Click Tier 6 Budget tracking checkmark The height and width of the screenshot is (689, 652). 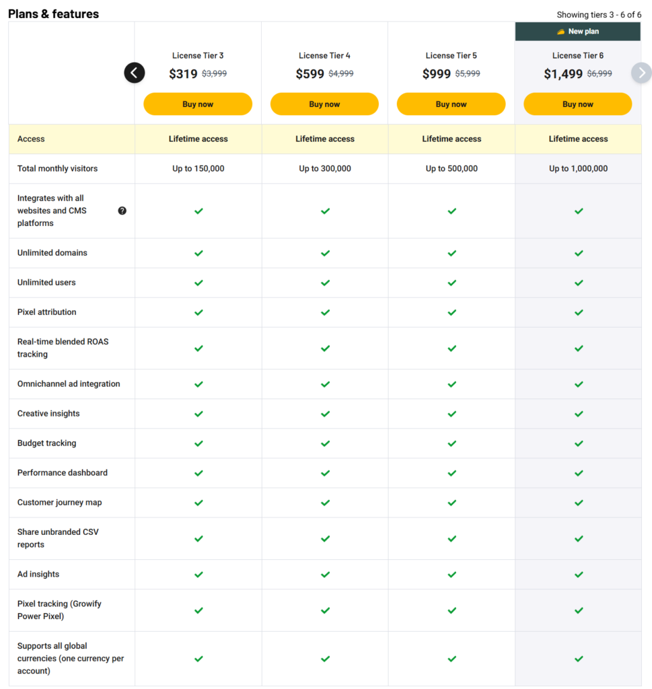pyautogui.click(x=578, y=443)
